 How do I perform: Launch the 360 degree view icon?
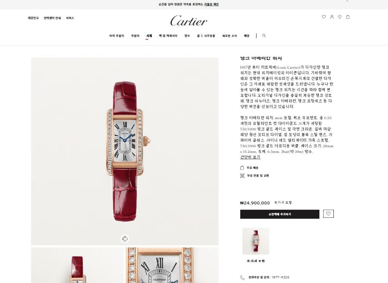(125, 239)
